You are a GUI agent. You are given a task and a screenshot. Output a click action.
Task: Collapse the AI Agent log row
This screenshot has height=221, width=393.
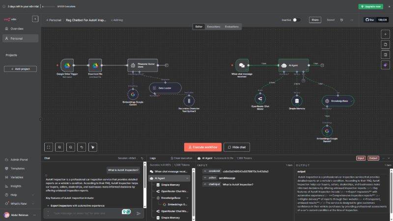tap(187, 178)
